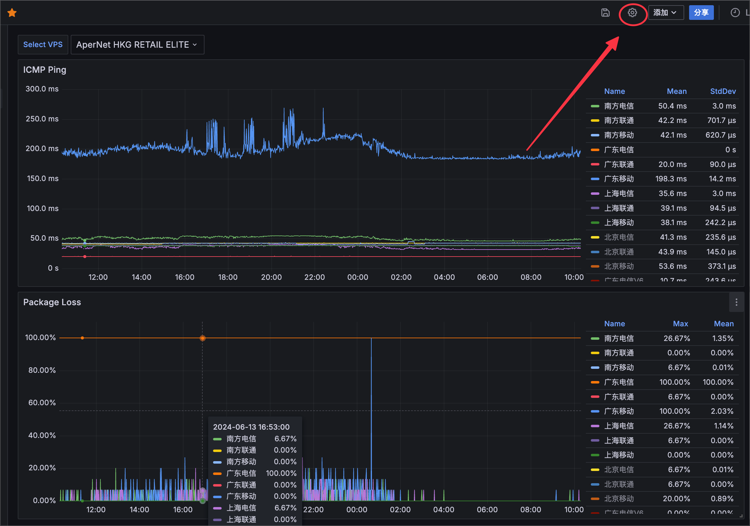The width and height of the screenshot is (750, 526).
Task: Toggle 广东联通 series in ICMP Ping legend
Action: tap(619, 165)
